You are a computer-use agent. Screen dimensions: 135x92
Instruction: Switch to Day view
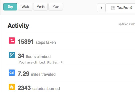pyautogui.click(x=10, y=7)
